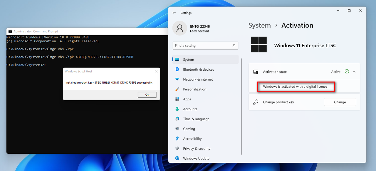376x171 pixels.
Task: Open System settings page
Action: (205, 60)
